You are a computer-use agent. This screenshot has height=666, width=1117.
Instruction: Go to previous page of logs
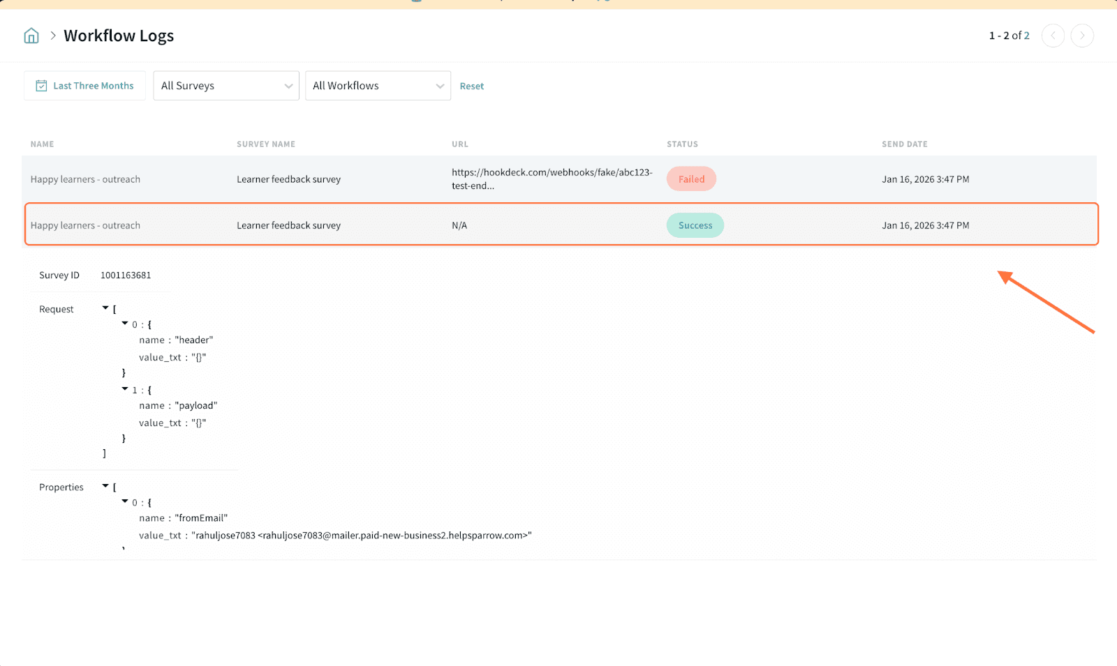tap(1053, 36)
